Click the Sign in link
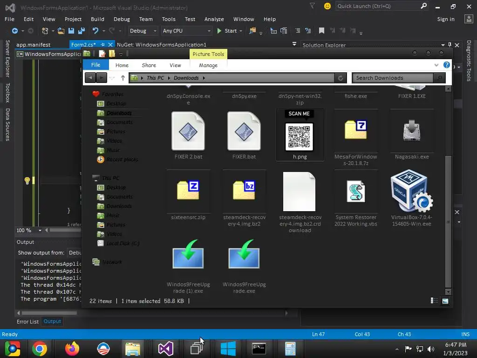477x358 pixels. pos(446,19)
